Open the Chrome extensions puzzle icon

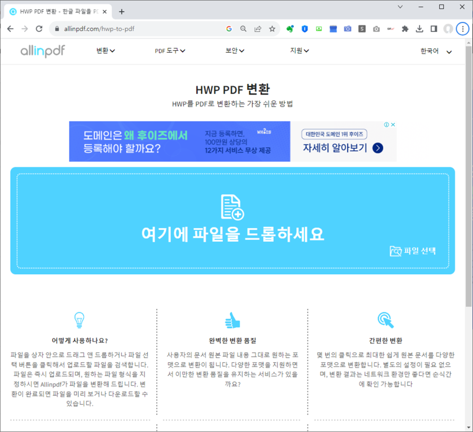[x=406, y=28]
